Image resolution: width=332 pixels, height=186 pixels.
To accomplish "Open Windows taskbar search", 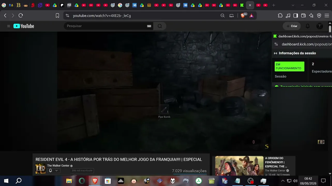I will (19, 181).
